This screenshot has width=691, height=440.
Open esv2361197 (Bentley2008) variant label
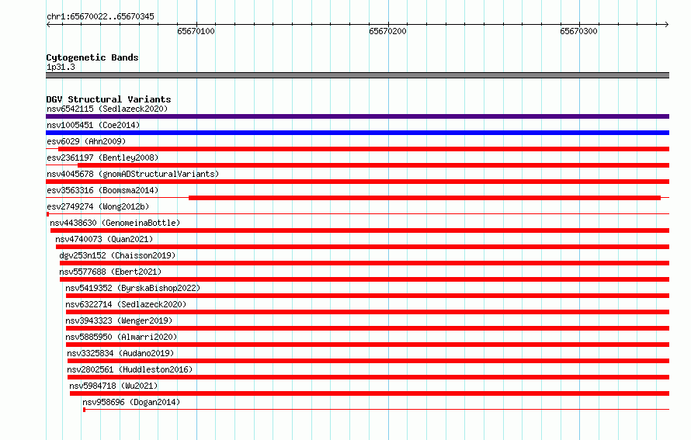tap(102, 158)
